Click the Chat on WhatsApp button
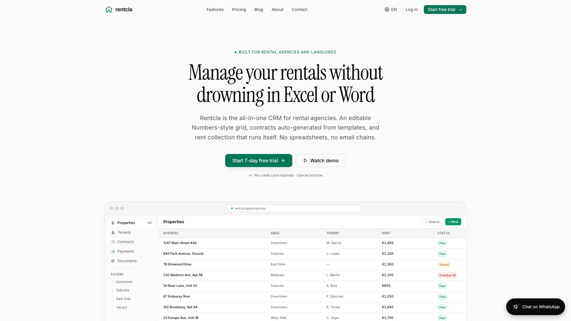This screenshot has height=321, width=571. pyautogui.click(x=535, y=307)
